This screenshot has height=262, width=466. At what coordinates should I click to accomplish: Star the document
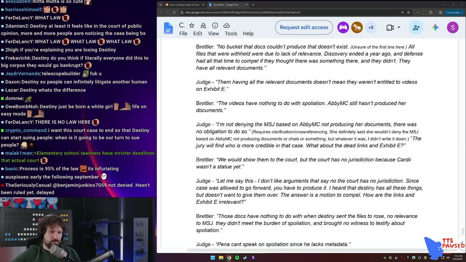192,25
